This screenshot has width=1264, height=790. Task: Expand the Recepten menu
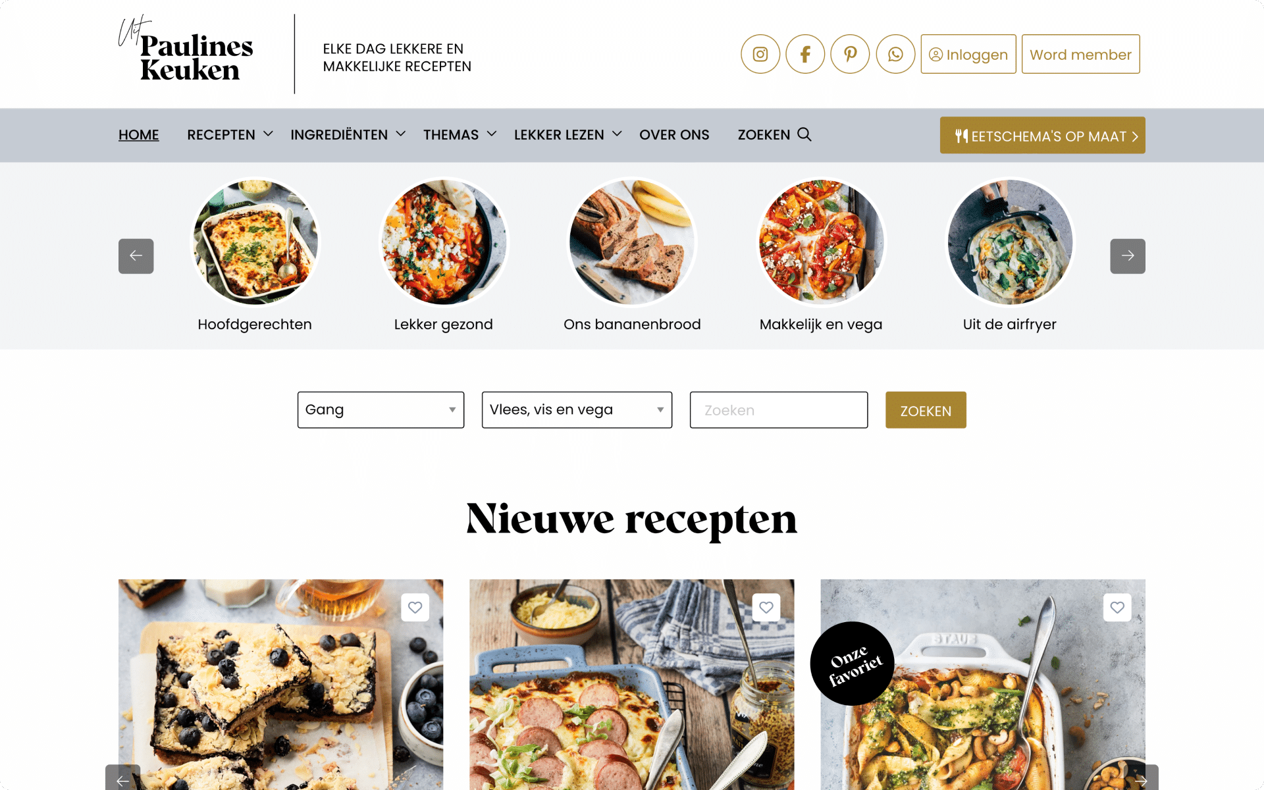point(230,135)
